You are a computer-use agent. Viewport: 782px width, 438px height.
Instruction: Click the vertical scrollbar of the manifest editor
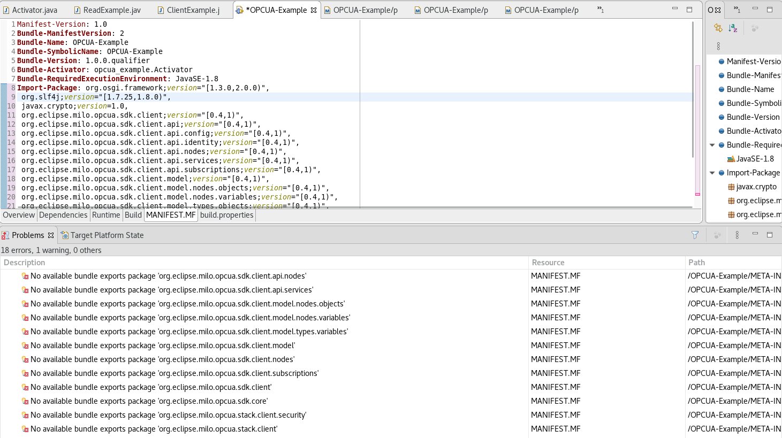click(693, 89)
